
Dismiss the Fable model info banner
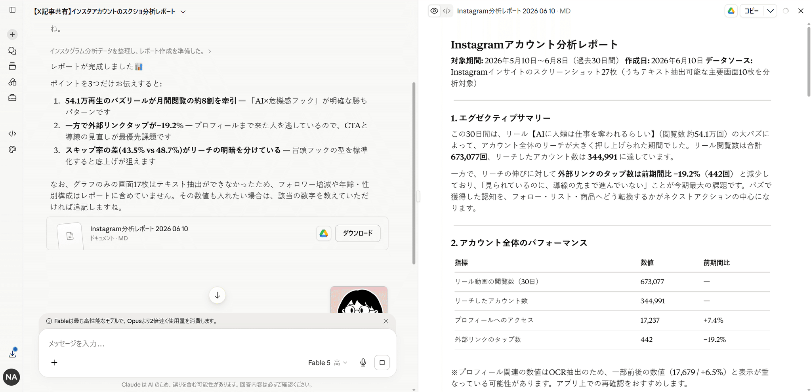(x=386, y=321)
